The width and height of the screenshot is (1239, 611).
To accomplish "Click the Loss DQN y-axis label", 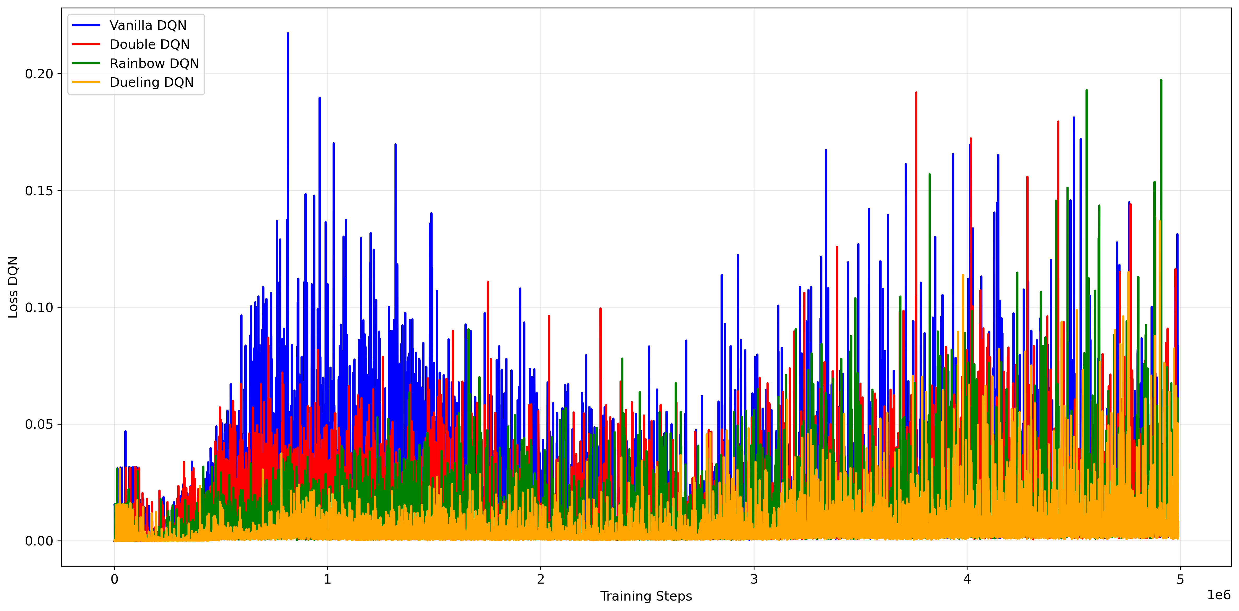I will [13, 287].
